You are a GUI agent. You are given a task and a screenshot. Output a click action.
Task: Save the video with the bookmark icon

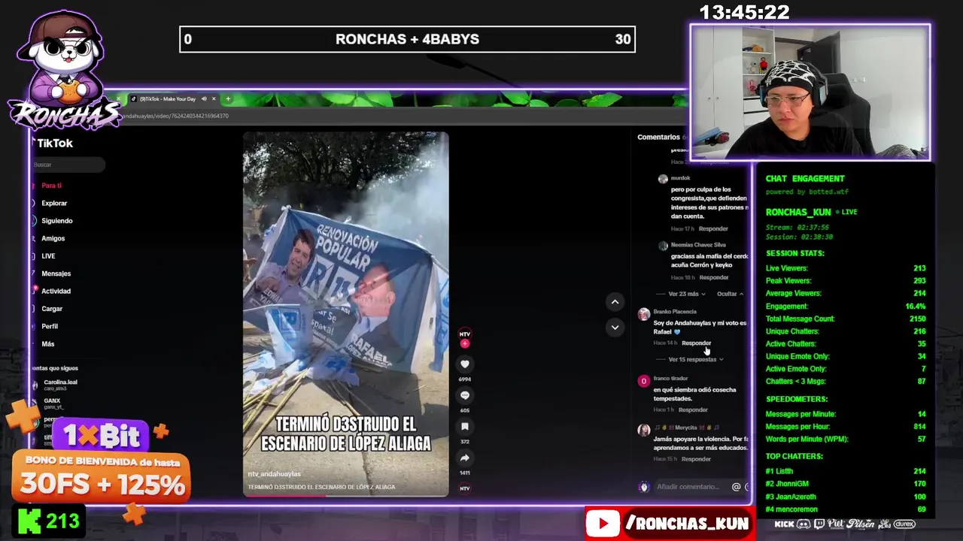(x=464, y=427)
